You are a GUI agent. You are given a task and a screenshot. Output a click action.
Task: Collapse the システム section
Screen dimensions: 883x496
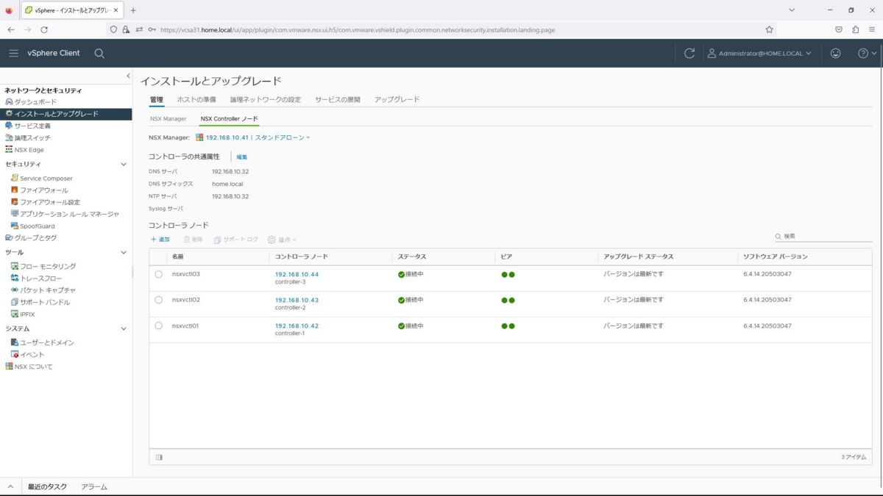click(124, 328)
